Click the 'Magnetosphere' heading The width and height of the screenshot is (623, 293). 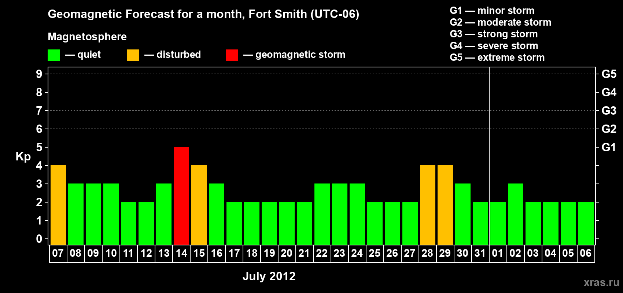pyautogui.click(x=87, y=37)
